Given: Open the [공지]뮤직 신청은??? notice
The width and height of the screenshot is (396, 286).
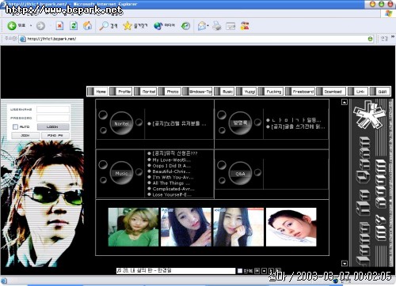Looking at the screenshot, I should (x=175, y=153).
